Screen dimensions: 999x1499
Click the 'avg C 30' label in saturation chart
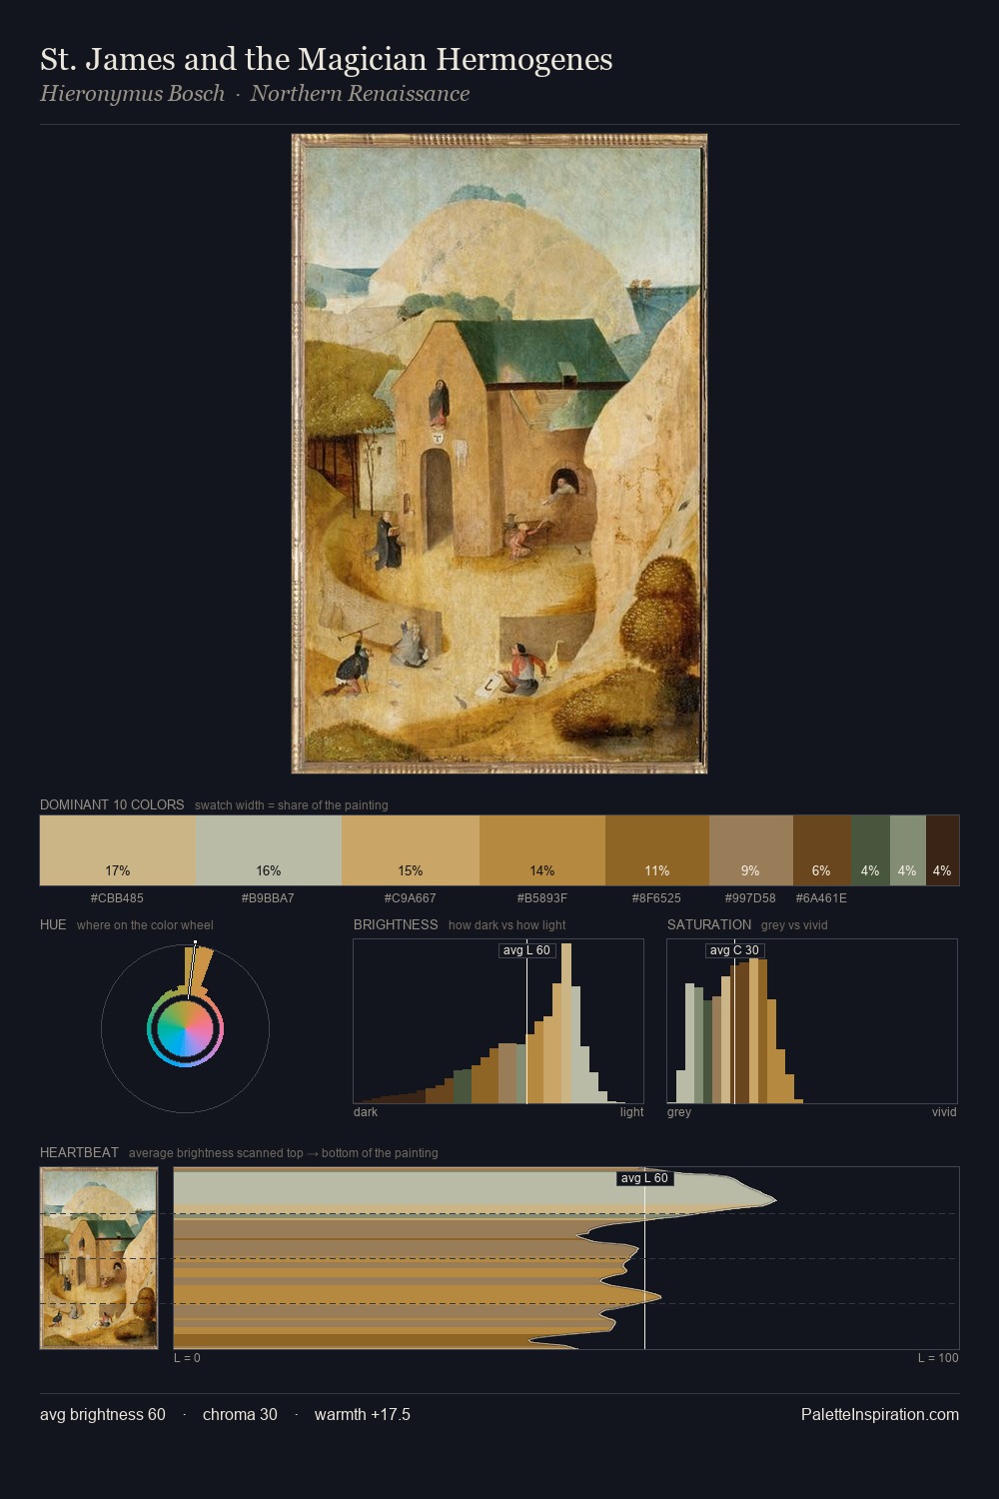click(734, 950)
